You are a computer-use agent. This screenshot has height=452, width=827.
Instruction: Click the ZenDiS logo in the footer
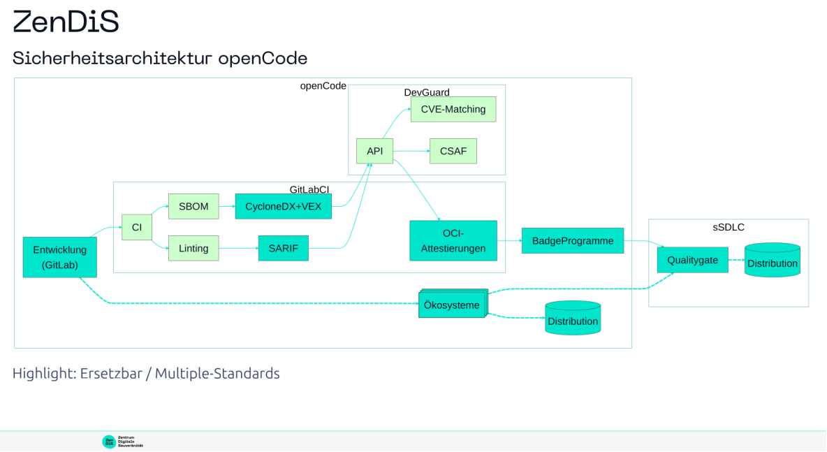(122, 442)
